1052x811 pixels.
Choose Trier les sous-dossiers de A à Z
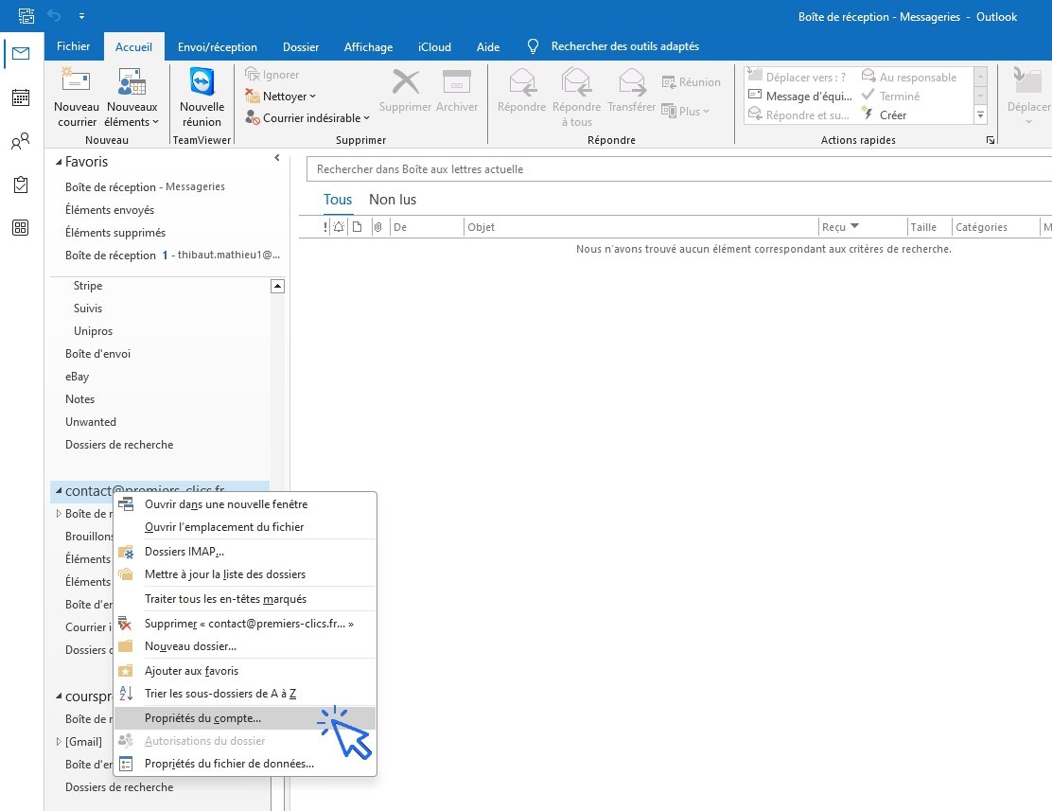coord(245,694)
